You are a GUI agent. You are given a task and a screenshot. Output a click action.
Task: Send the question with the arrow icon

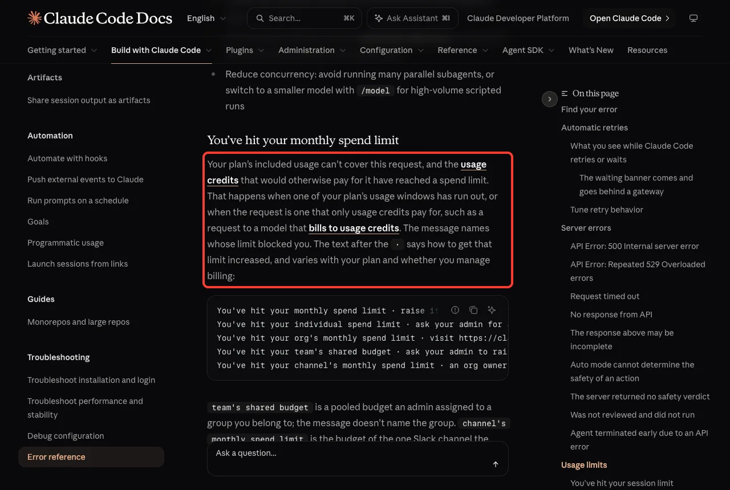coord(496,464)
